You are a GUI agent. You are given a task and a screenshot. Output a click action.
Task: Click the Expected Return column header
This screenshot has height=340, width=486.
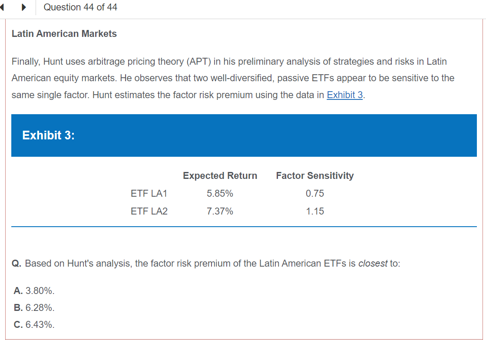(x=220, y=176)
